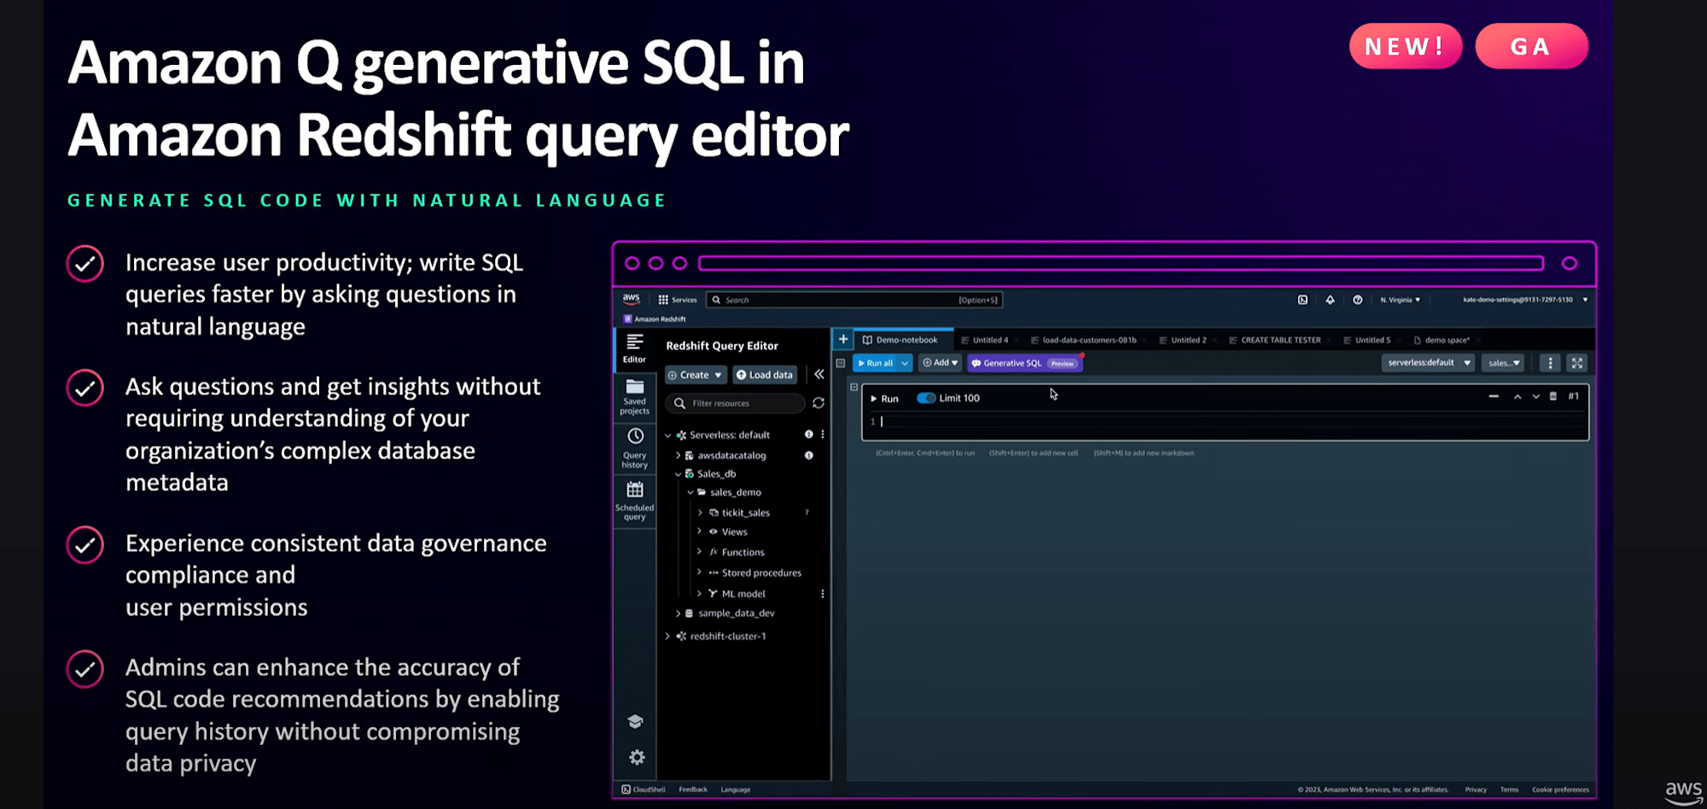Image resolution: width=1707 pixels, height=809 pixels.
Task: Refresh the resources list
Action: [x=819, y=403]
